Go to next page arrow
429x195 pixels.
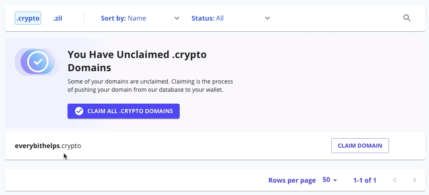tap(415, 180)
